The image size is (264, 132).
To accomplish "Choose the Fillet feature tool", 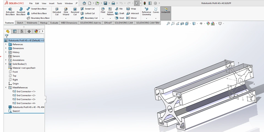I will (103, 10).
